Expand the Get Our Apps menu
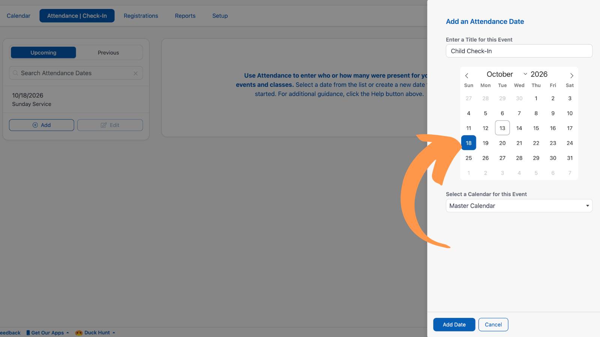This screenshot has width=600, height=337. point(48,333)
